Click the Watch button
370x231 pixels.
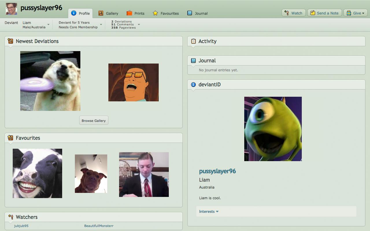(x=293, y=13)
